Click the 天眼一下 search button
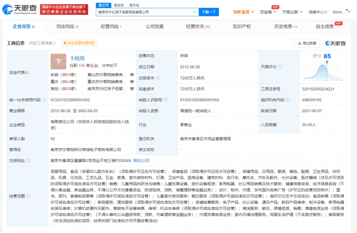 tap(209, 12)
